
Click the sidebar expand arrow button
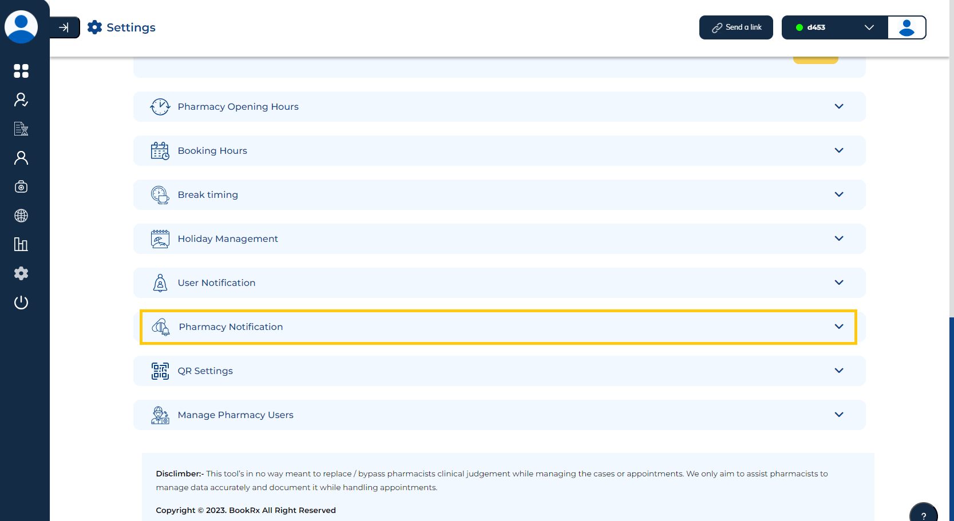click(x=64, y=27)
